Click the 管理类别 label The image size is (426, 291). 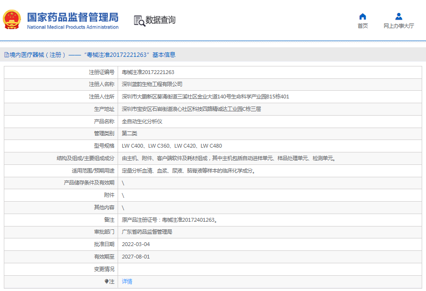[x=104, y=134]
